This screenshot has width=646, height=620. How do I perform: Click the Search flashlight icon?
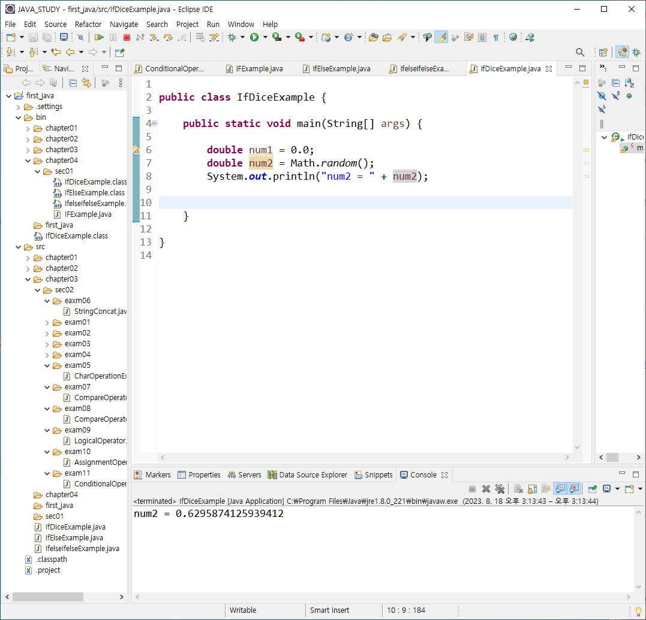(401, 37)
